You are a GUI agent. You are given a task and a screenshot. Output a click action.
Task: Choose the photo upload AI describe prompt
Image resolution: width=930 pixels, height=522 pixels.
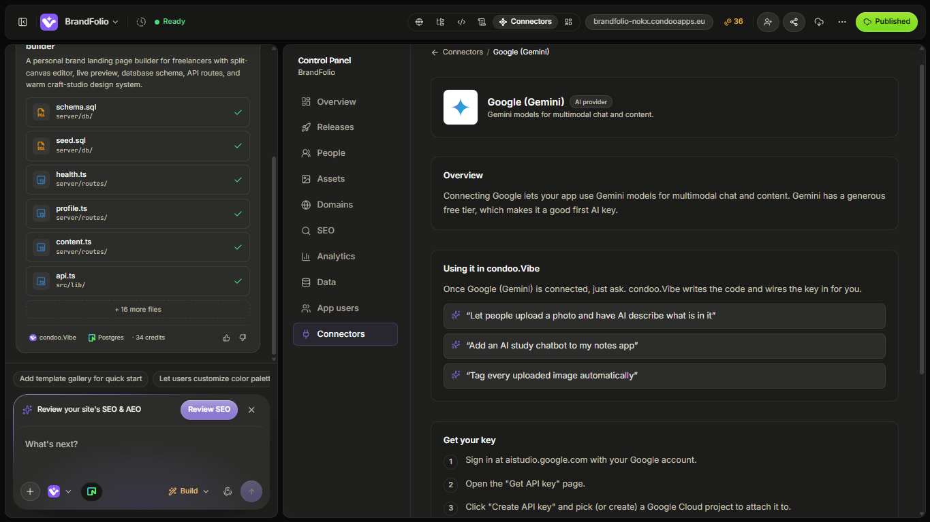click(x=664, y=316)
